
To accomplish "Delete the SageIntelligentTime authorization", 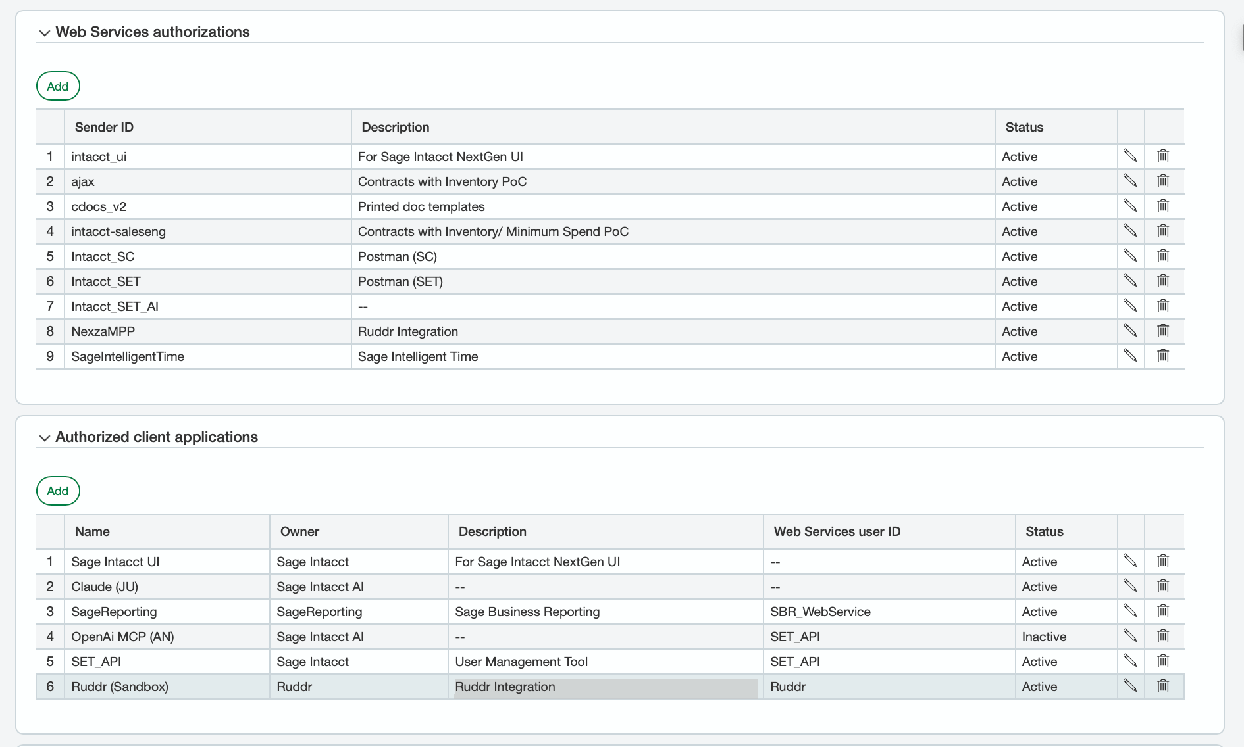I will coord(1163,356).
